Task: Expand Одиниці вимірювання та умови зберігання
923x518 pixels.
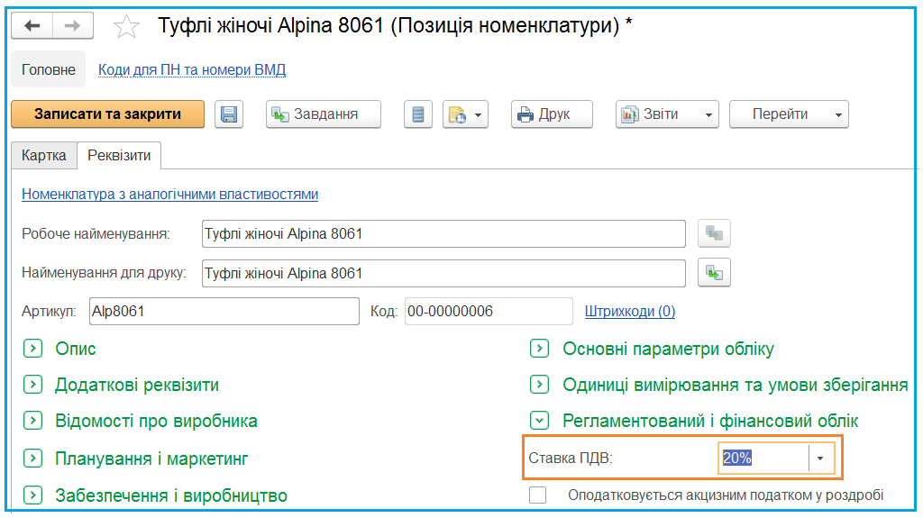Action: click(x=539, y=385)
